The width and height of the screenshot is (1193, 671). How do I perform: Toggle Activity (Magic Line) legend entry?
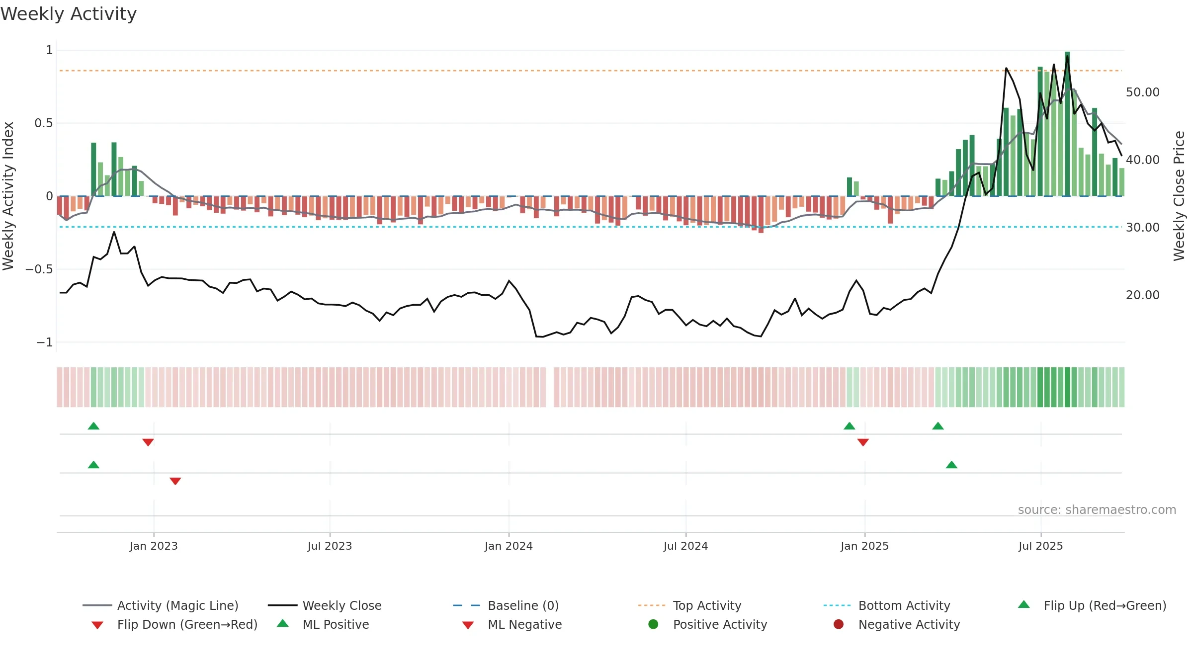point(161,605)
